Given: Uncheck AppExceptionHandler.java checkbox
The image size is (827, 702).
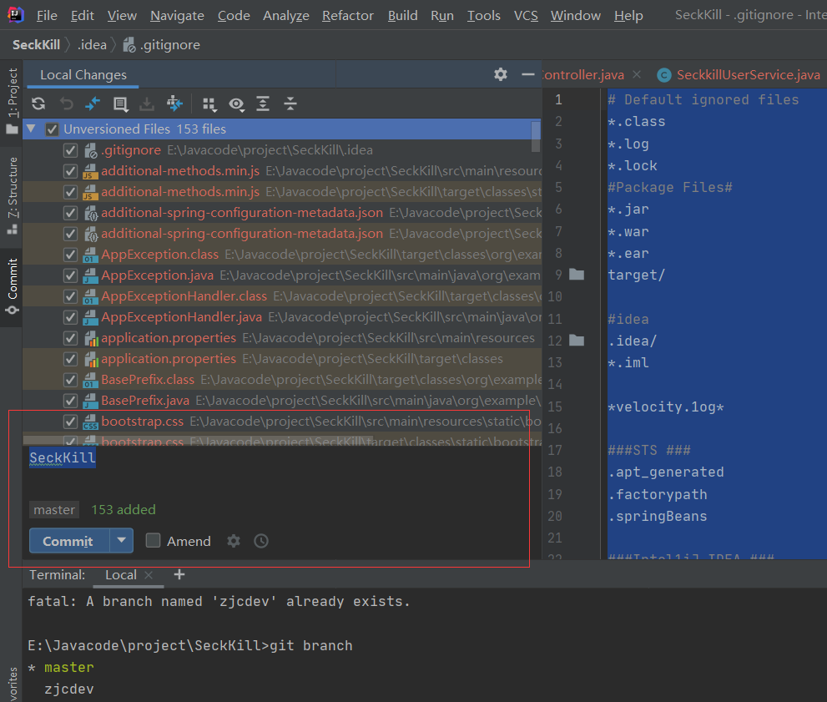Looking at the screenshot, I should [x=70, y=317].
